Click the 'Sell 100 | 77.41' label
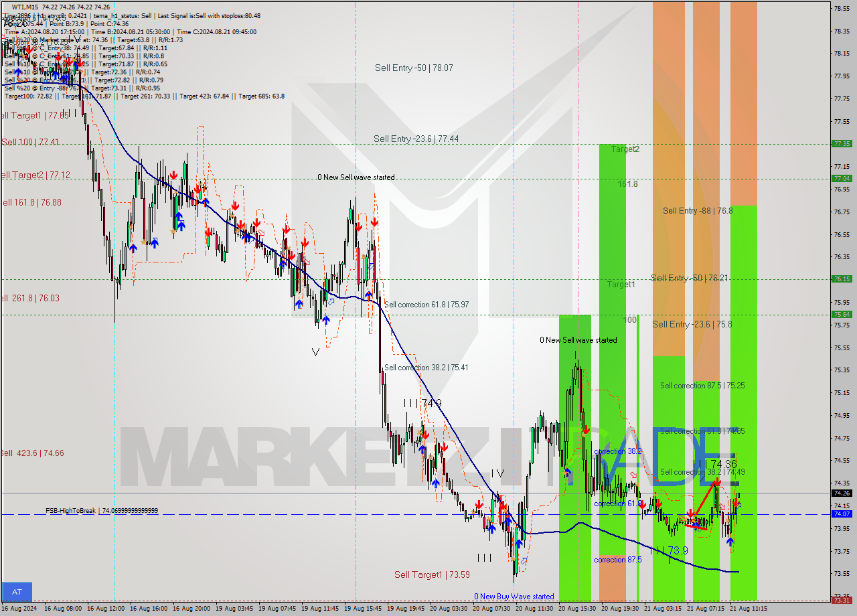857x616 pixels. [30, 143]
